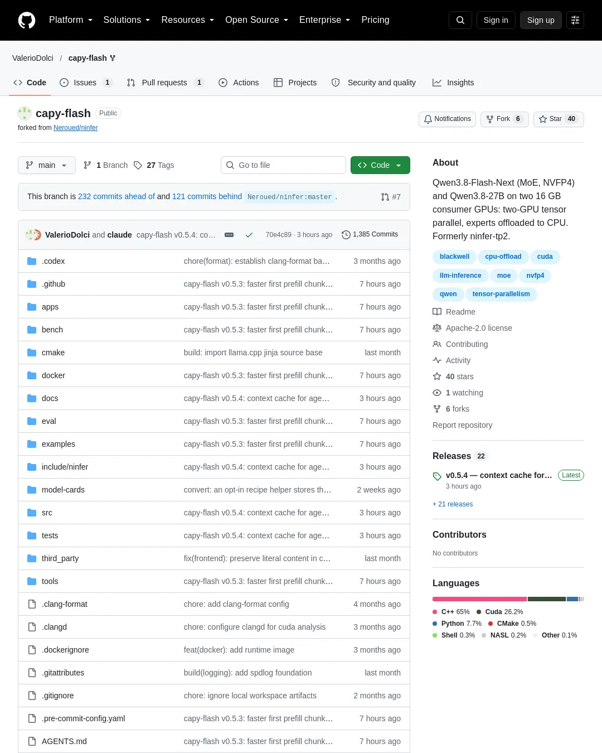
Task: Expand the Open Source menu
Action: pyautogui.click(x=257, y=20)
